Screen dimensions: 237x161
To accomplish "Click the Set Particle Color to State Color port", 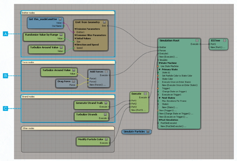I will point(158,76).
